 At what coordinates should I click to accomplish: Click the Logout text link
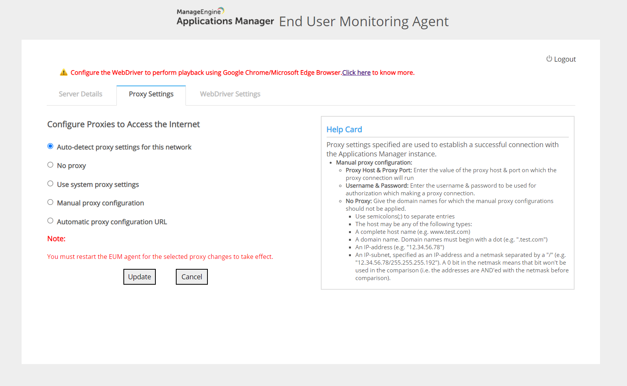[565, 59]
